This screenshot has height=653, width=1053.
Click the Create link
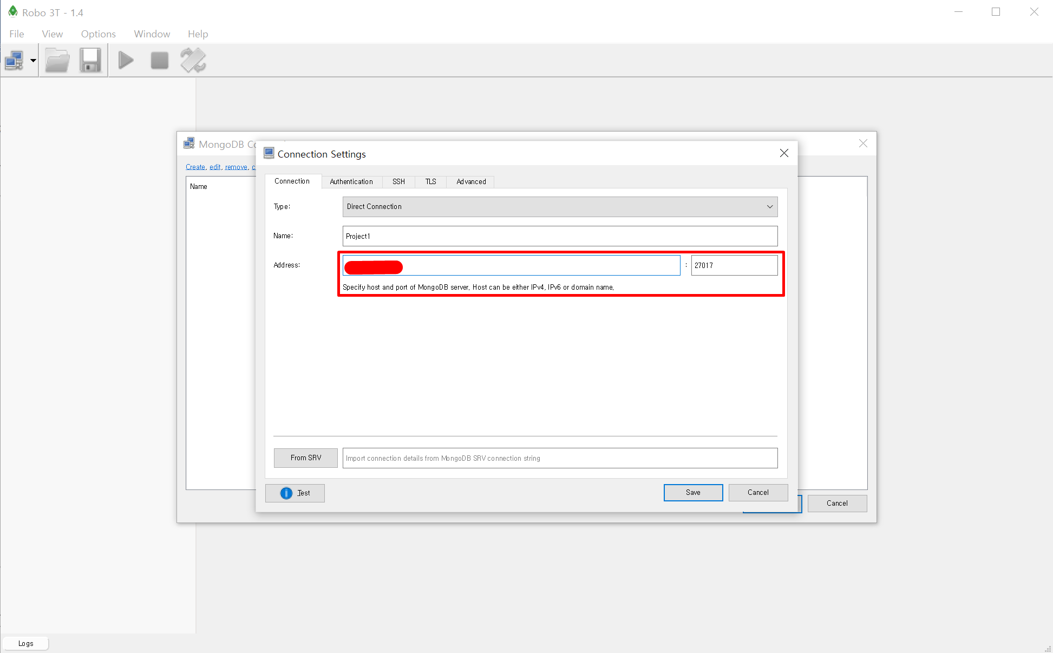(x=195, y=167)
